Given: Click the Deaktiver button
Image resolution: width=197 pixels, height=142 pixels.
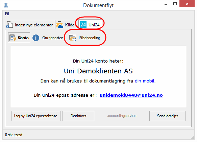Looking at the screenshot, I should click(x=78, y=116).
